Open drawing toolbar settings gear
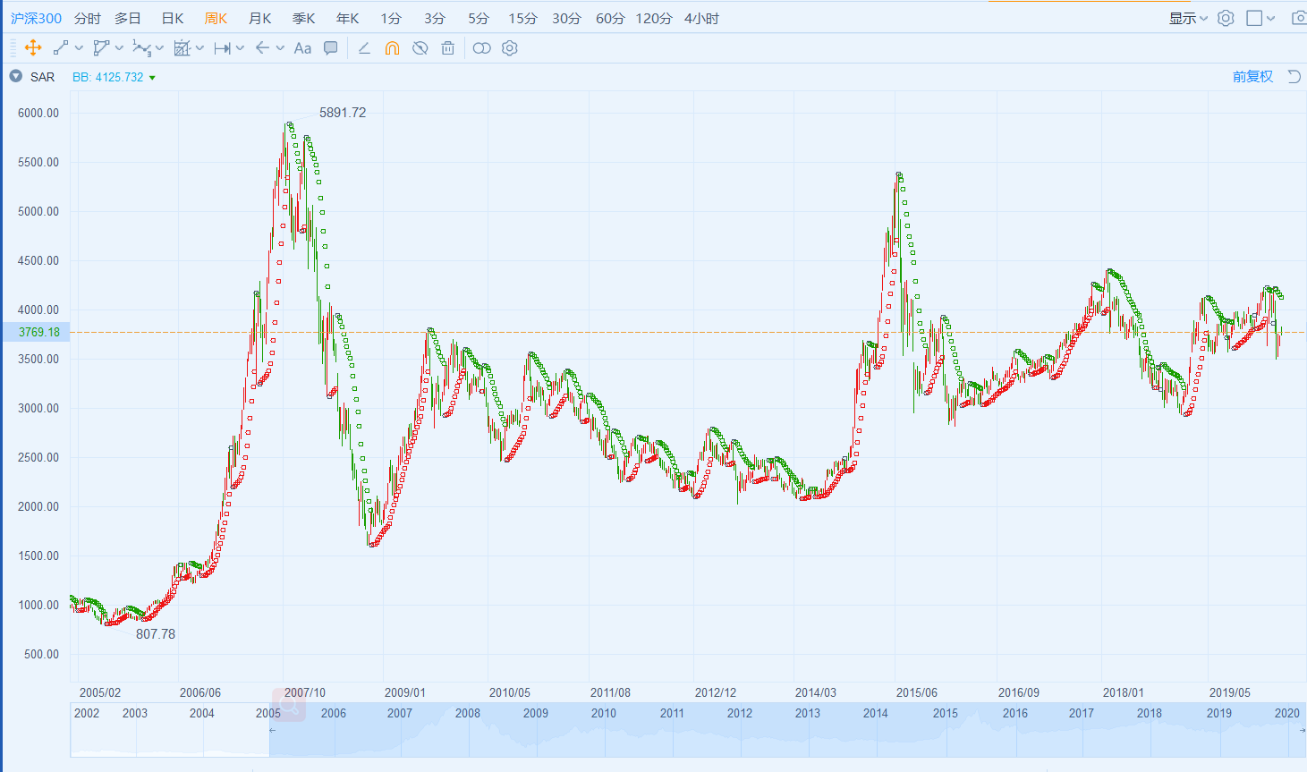The width and height of the screenshot is (1307, 772). point(510,48)
